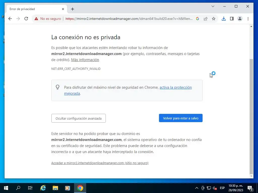
Task: Click the Chrome taskbar icon
Action: 80,188
